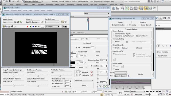
Task: Uncheck the Variable Width checkbox
Action: point(77,51)
